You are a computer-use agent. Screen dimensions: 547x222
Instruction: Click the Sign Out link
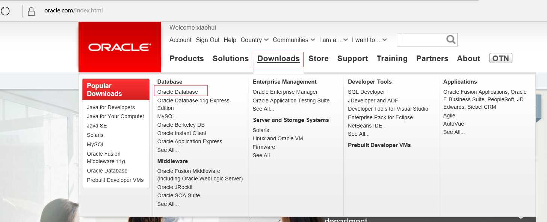[207, 40]
